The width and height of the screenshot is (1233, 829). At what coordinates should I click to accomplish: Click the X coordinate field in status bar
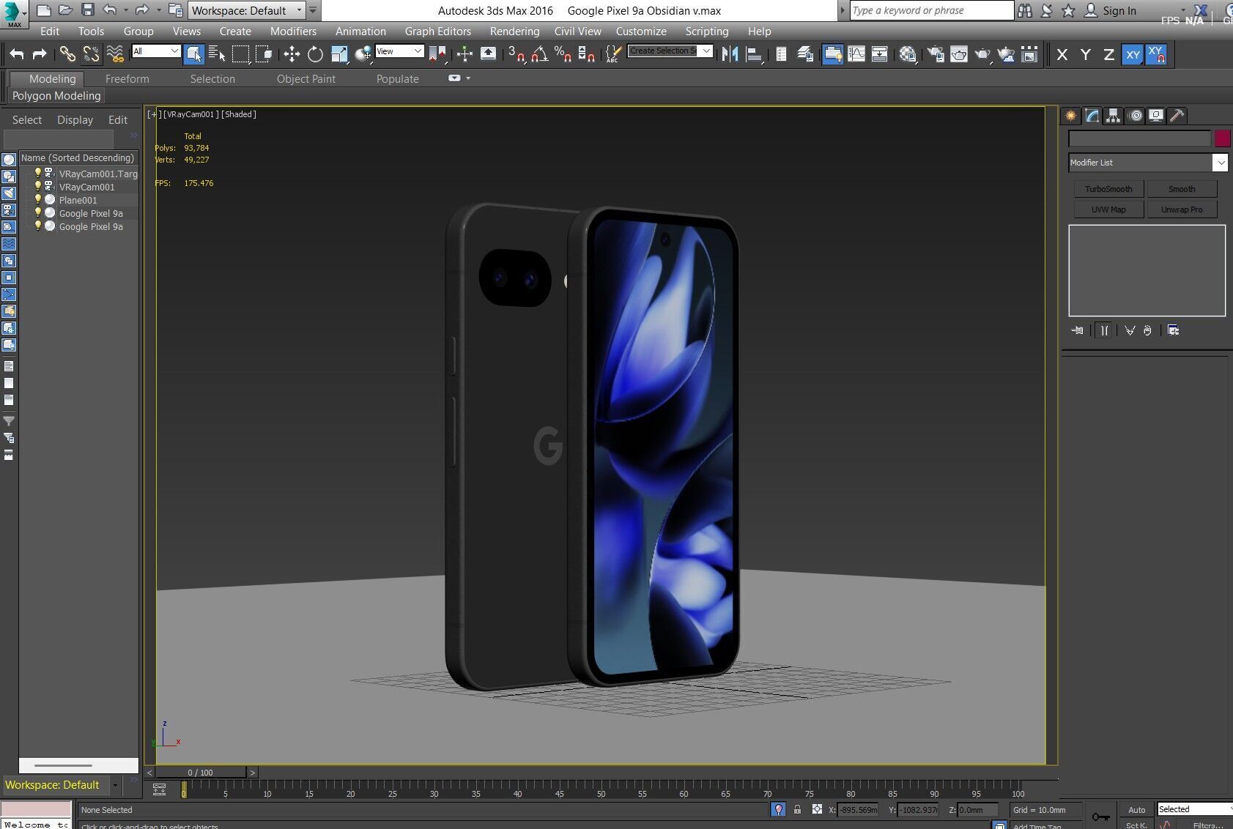(858, 810)
